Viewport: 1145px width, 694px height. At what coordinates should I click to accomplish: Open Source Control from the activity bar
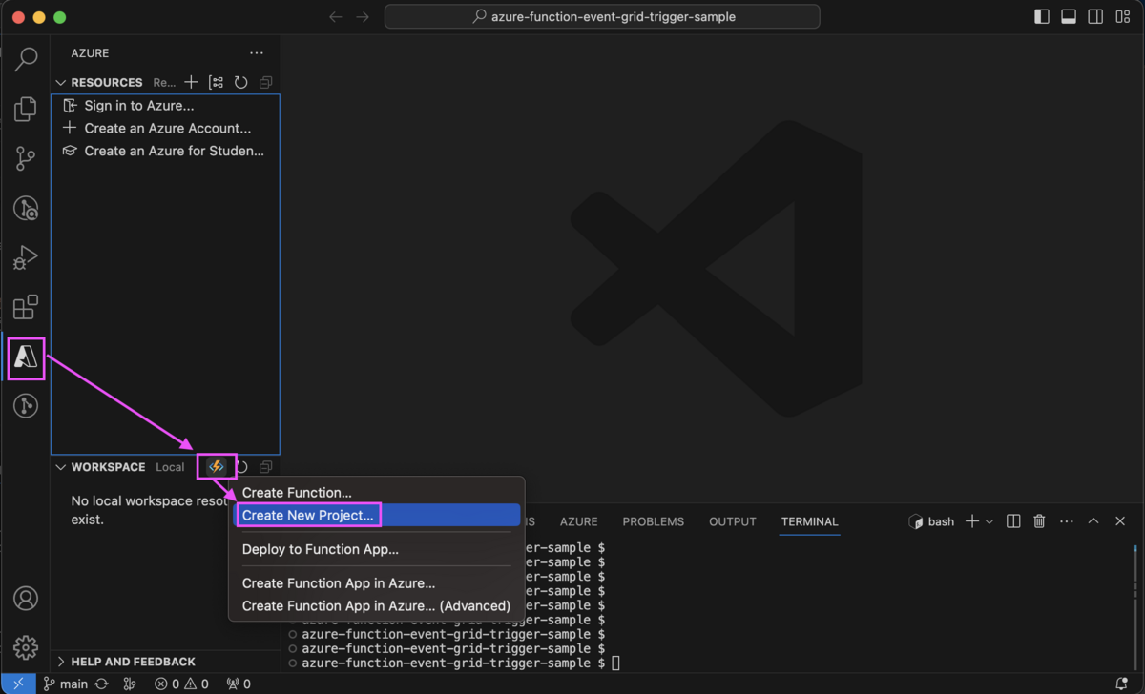point(26,158)
